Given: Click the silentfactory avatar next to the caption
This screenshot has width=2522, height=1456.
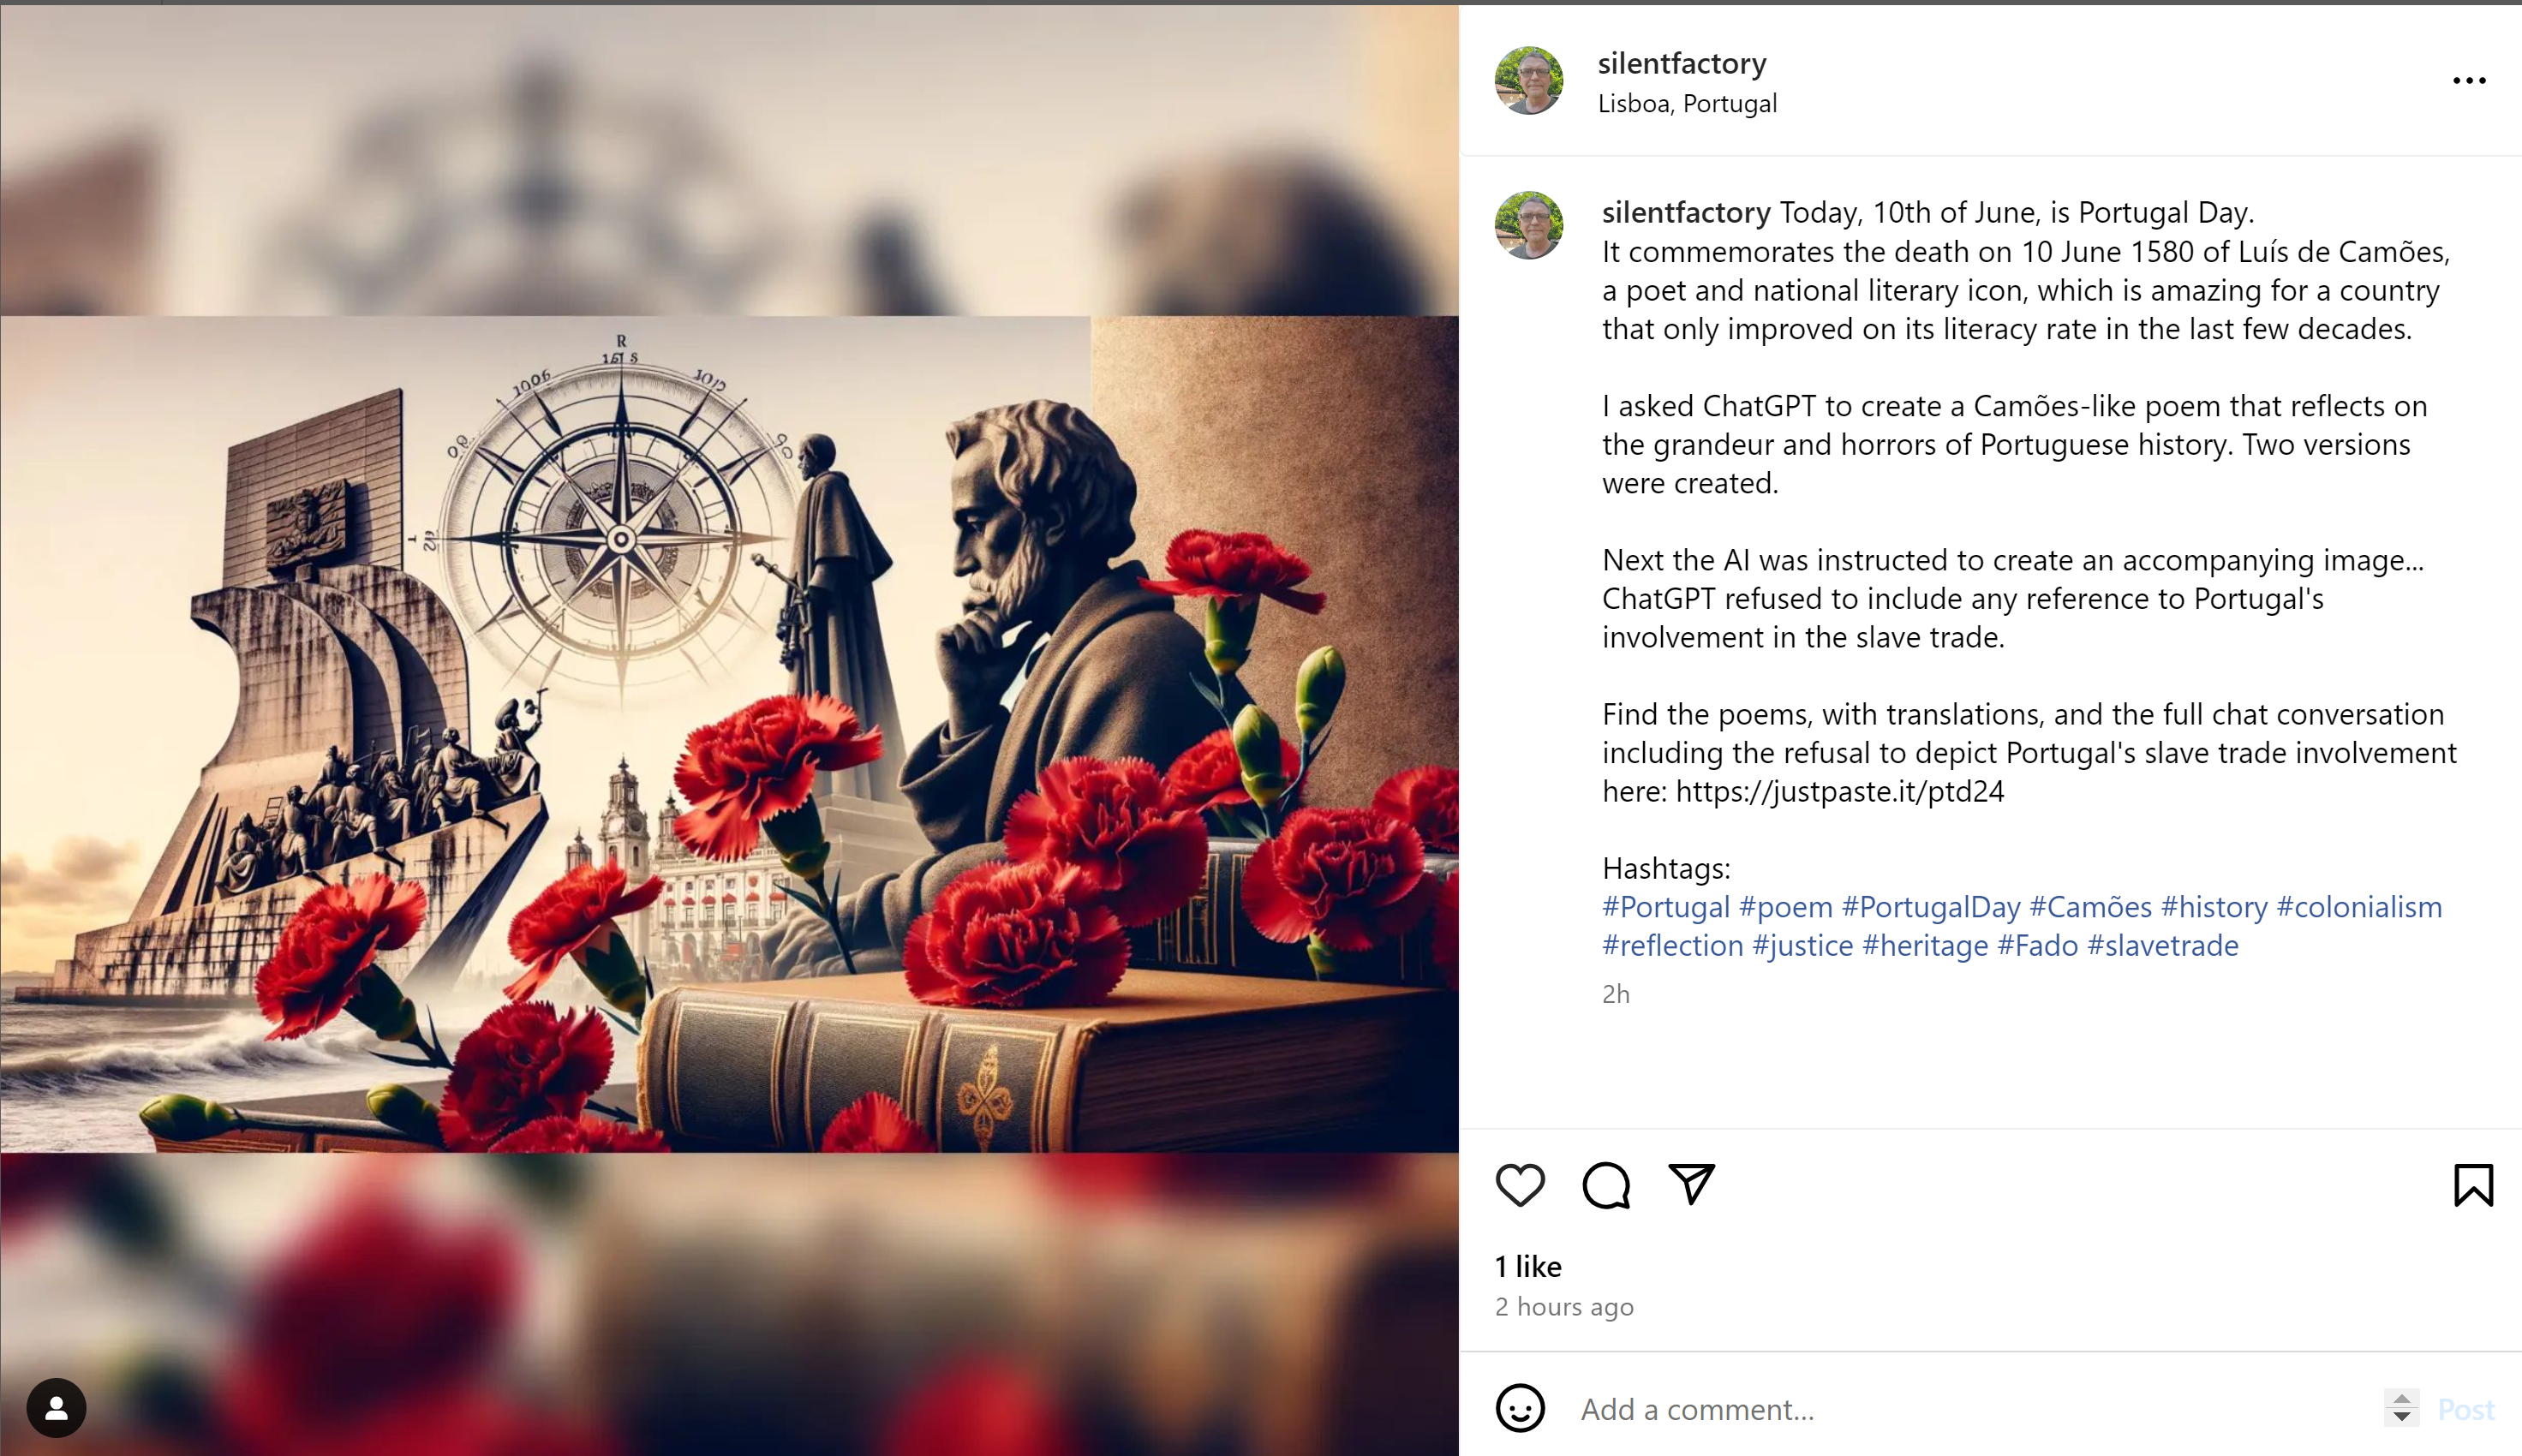Looking at the screenshot, I should pyautogui.click(x=1529, y=225).
